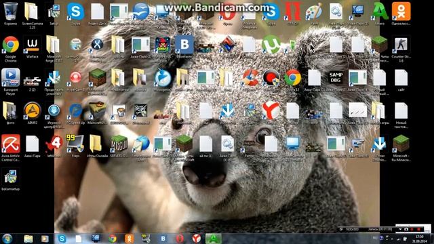Click the Windows Start orb
The height and width of the screenshot is (244, 434).
click(7, 239)
